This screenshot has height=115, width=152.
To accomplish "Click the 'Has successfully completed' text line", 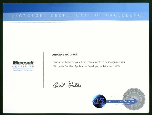I will coord(89,62).
